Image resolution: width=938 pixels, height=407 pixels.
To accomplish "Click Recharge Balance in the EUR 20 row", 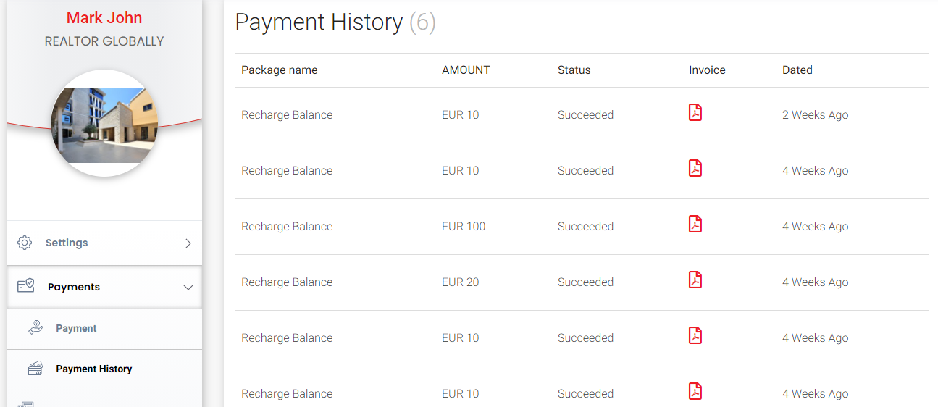I will pyautogui.click(x=287, y=282).
